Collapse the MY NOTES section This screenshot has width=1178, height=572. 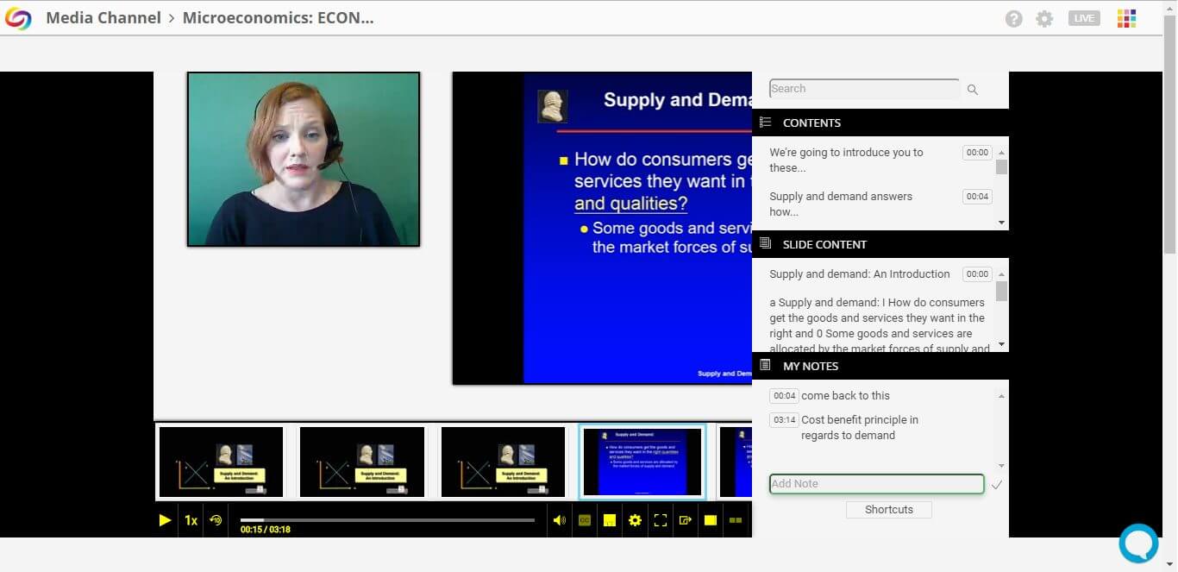click(810, 366)
